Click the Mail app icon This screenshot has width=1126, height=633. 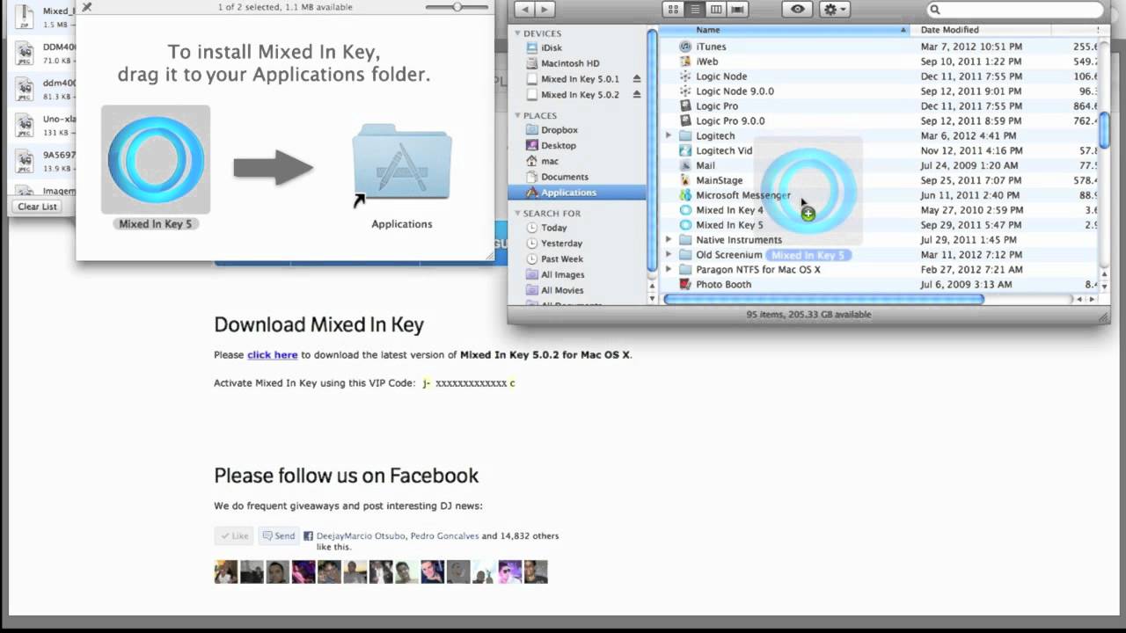[686, 165]
